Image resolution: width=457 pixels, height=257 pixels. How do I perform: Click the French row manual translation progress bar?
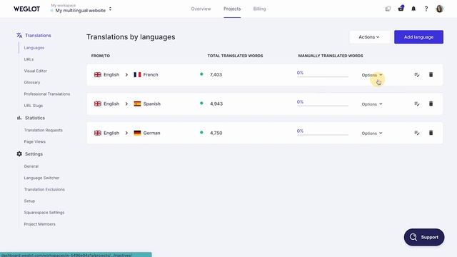[x=322, y=76]
